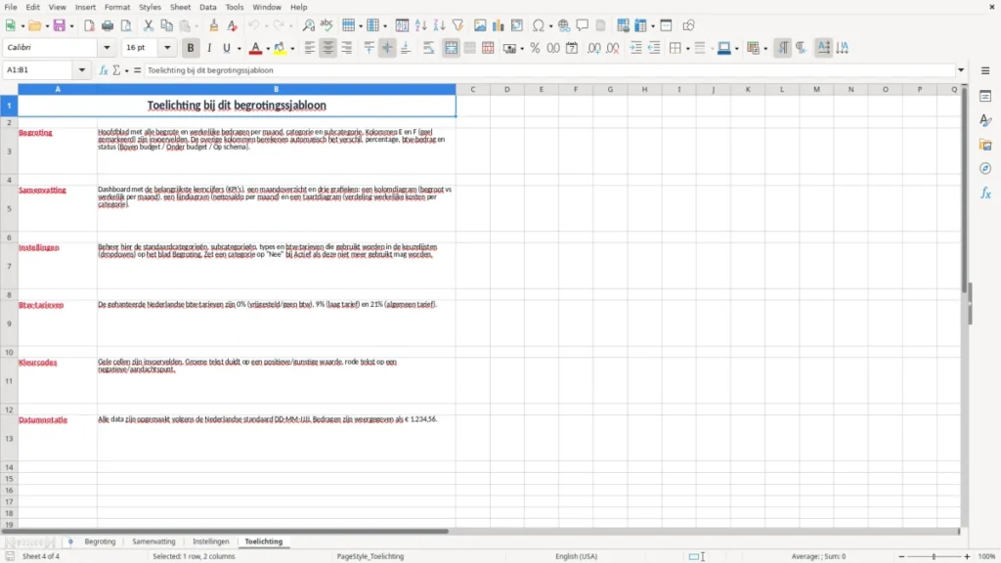
Task: Open the Sheet menu
Action: pos(180,7)
